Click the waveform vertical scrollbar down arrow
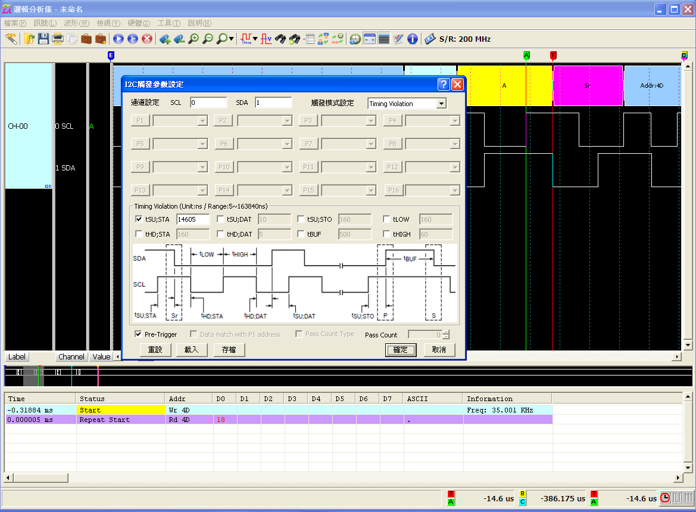Viewport: 696px width, 512px height. (688, 345)
